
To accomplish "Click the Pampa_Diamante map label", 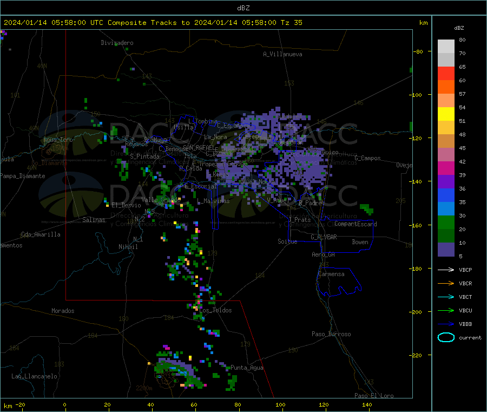I will (x=23, y=176).
